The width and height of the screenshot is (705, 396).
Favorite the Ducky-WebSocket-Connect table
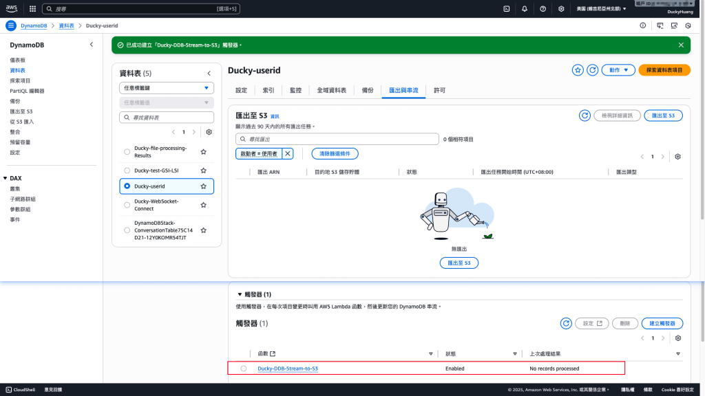coord(203,205)
